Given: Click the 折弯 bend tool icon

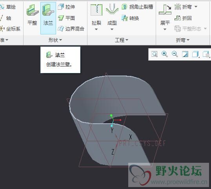Looking at the screenshot, I should pyautogui.click(x=178, y=7).
